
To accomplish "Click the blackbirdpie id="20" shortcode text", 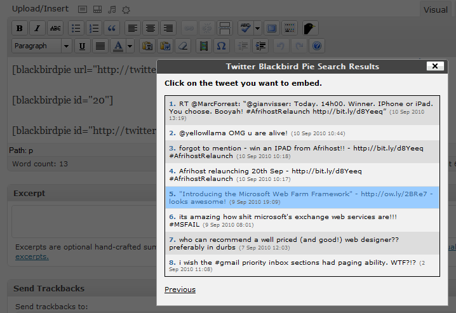I will click(x=62, y=100).
